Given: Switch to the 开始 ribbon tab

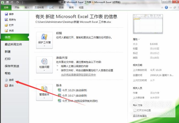Looking at the screenshot, I should (17, 7).
